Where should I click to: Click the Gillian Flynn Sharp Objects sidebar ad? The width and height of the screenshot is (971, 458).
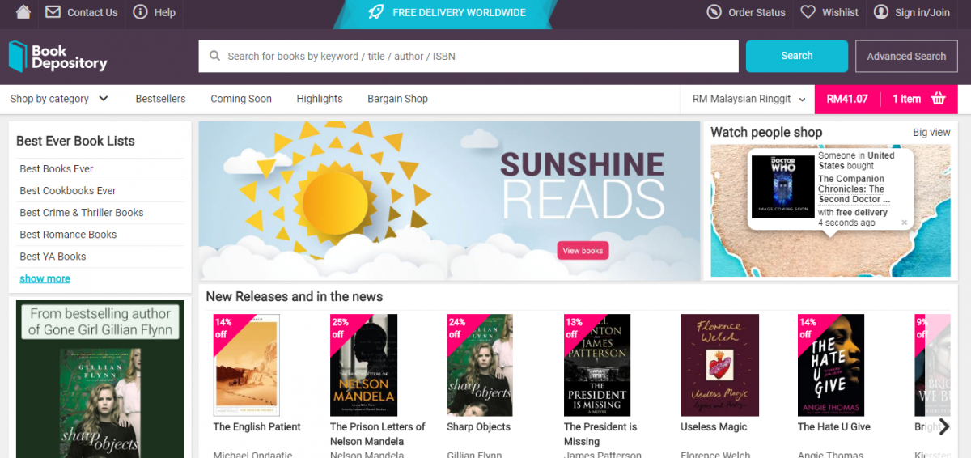pos(100,379)
